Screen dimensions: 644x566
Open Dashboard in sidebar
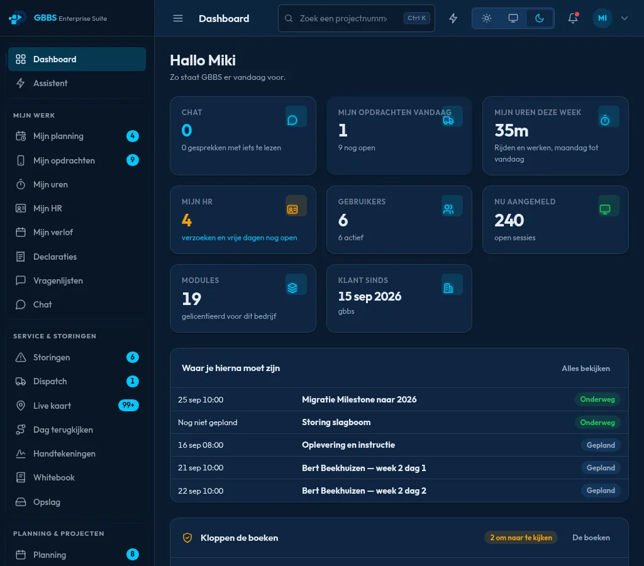[77, 59]
